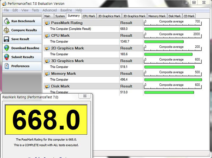Click the 2D Graphics Mark row icon
The width and height of the screenshot is (212, 158).
click(x=47, y=48)
